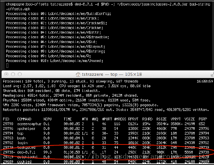Click the %CPU column header

click(47, 119)
